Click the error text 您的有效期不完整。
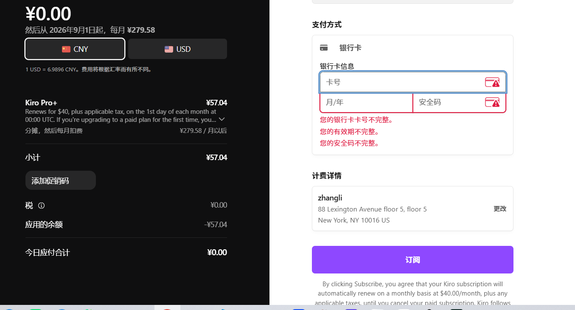Screen dimensions: 575x310 (350, 132)
